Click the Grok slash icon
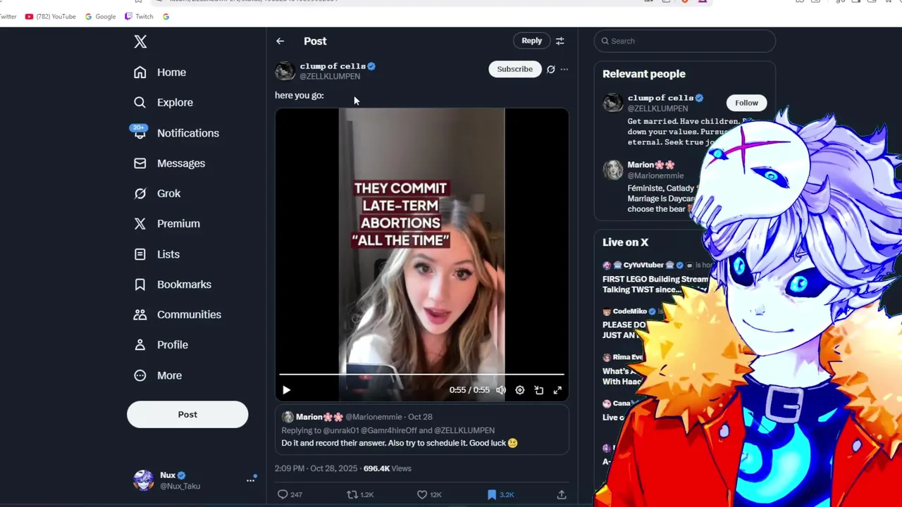This screenshot has width=902, height=507. pos(140,194)
